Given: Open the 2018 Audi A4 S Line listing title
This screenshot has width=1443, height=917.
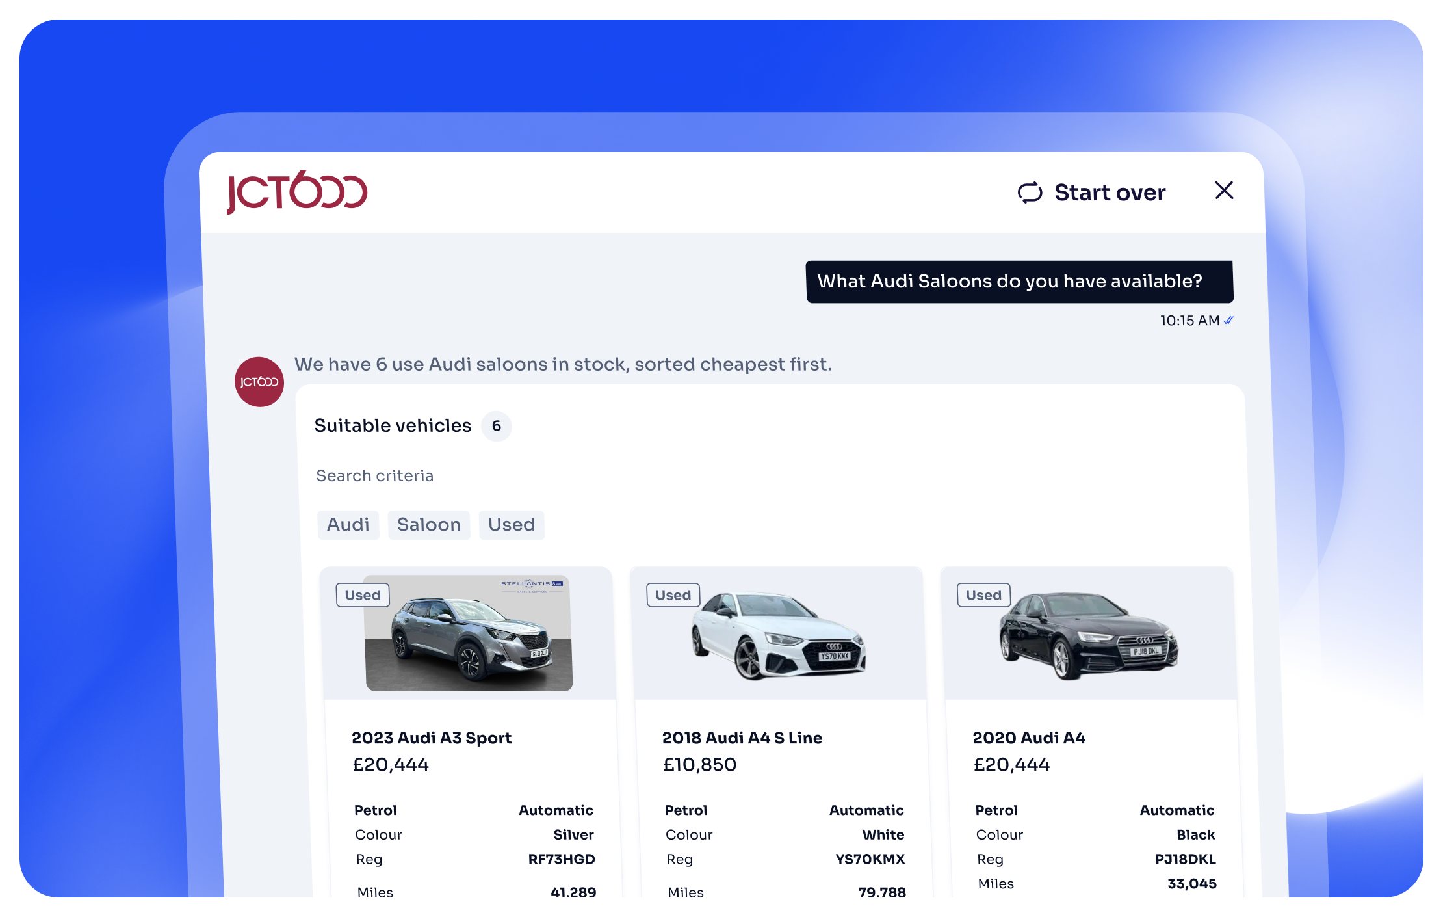Looking at the screenshot, I should click(742, 738).
